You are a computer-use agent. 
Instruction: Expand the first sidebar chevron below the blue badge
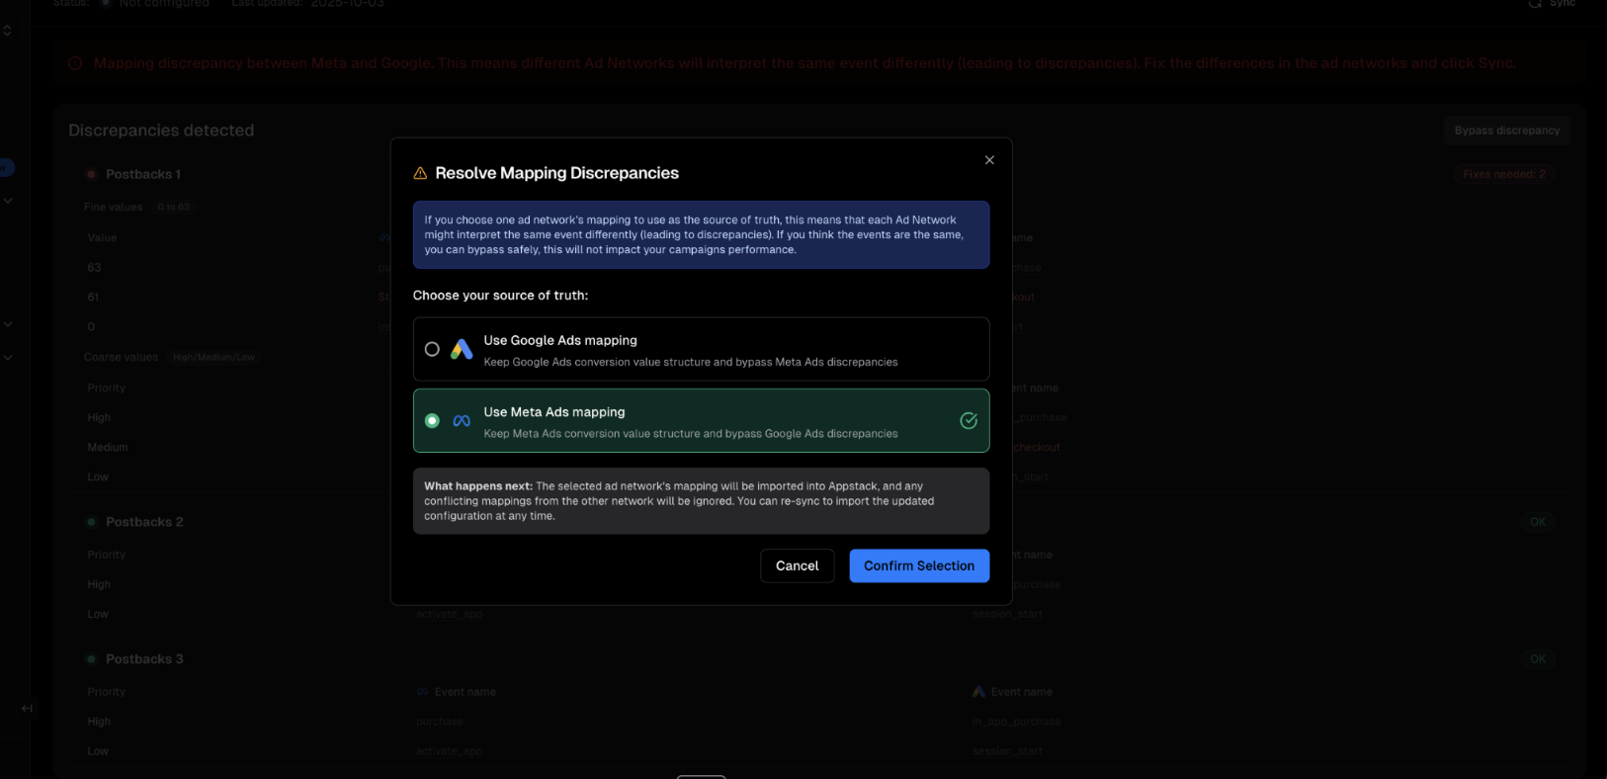point(7,201)
